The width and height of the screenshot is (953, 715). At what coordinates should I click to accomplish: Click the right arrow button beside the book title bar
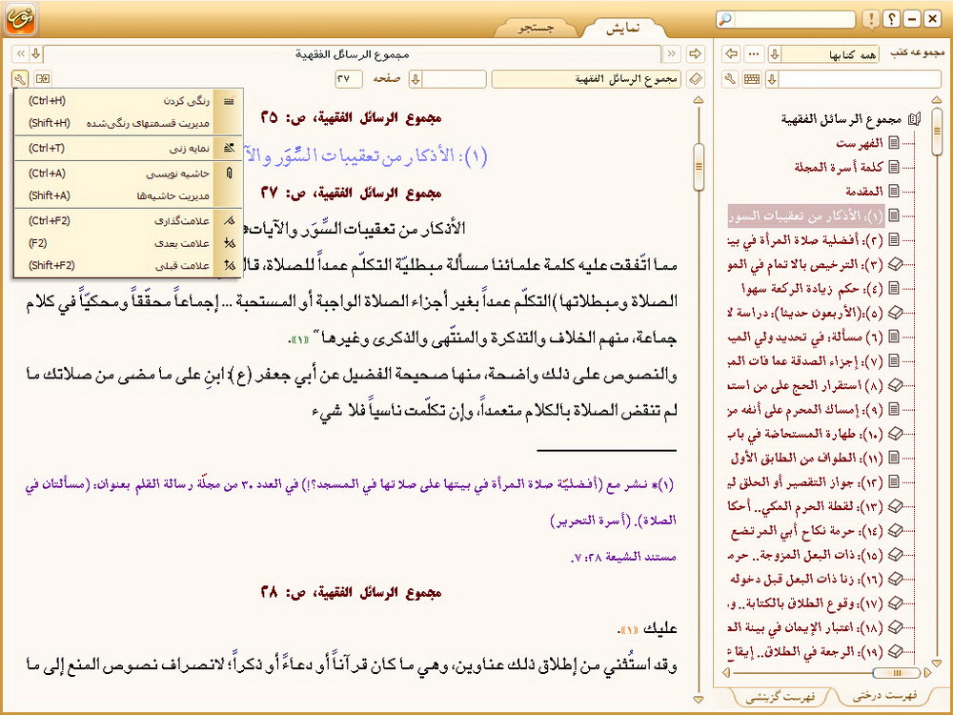click(695, 54)
